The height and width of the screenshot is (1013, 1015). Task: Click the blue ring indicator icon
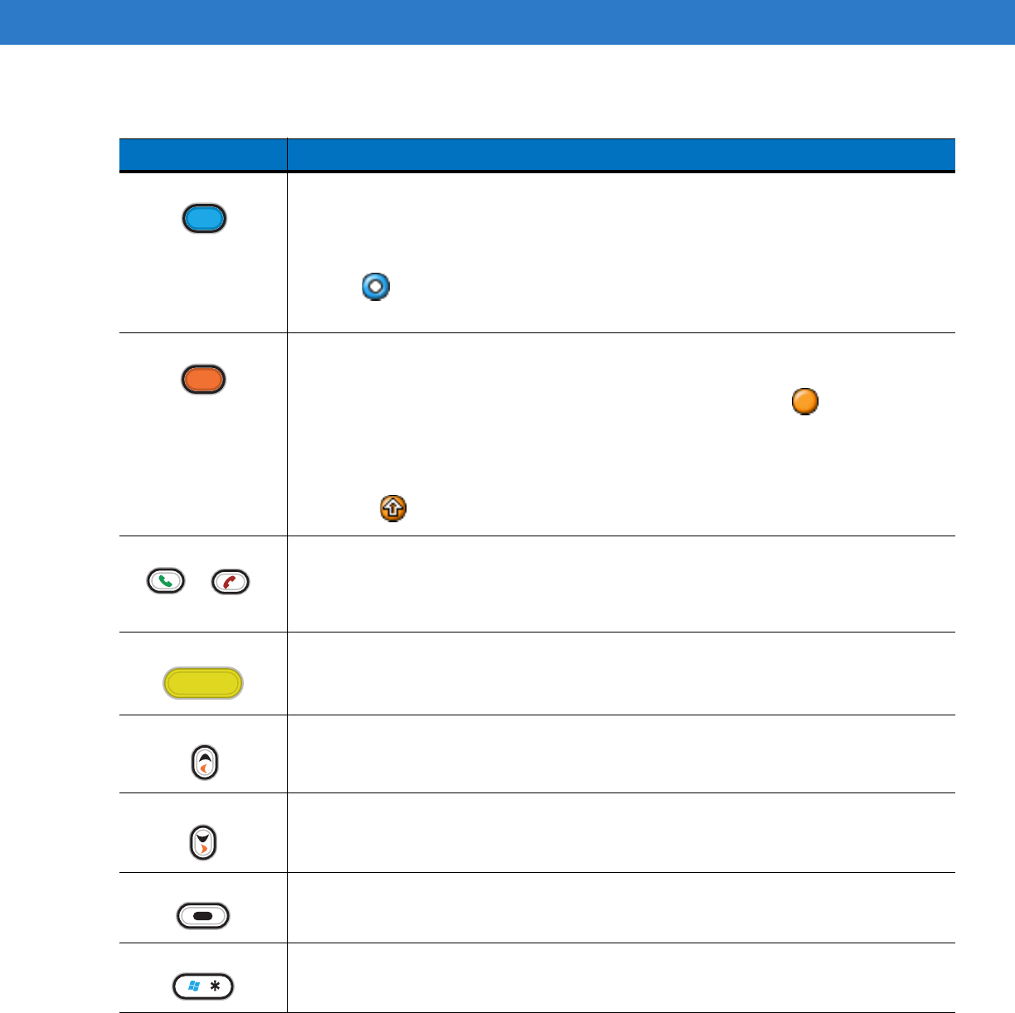coord(376,287)
